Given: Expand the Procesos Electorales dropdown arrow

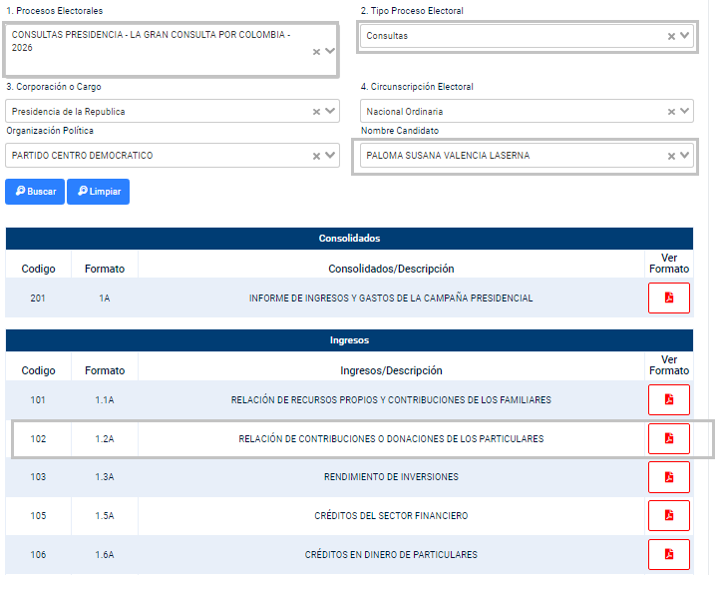Looking at the screenshot, I should [330, 51].
